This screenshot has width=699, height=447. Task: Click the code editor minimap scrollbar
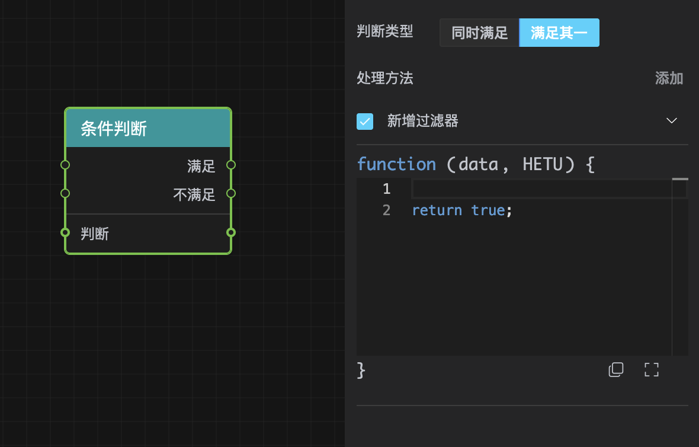coord(680,267)
